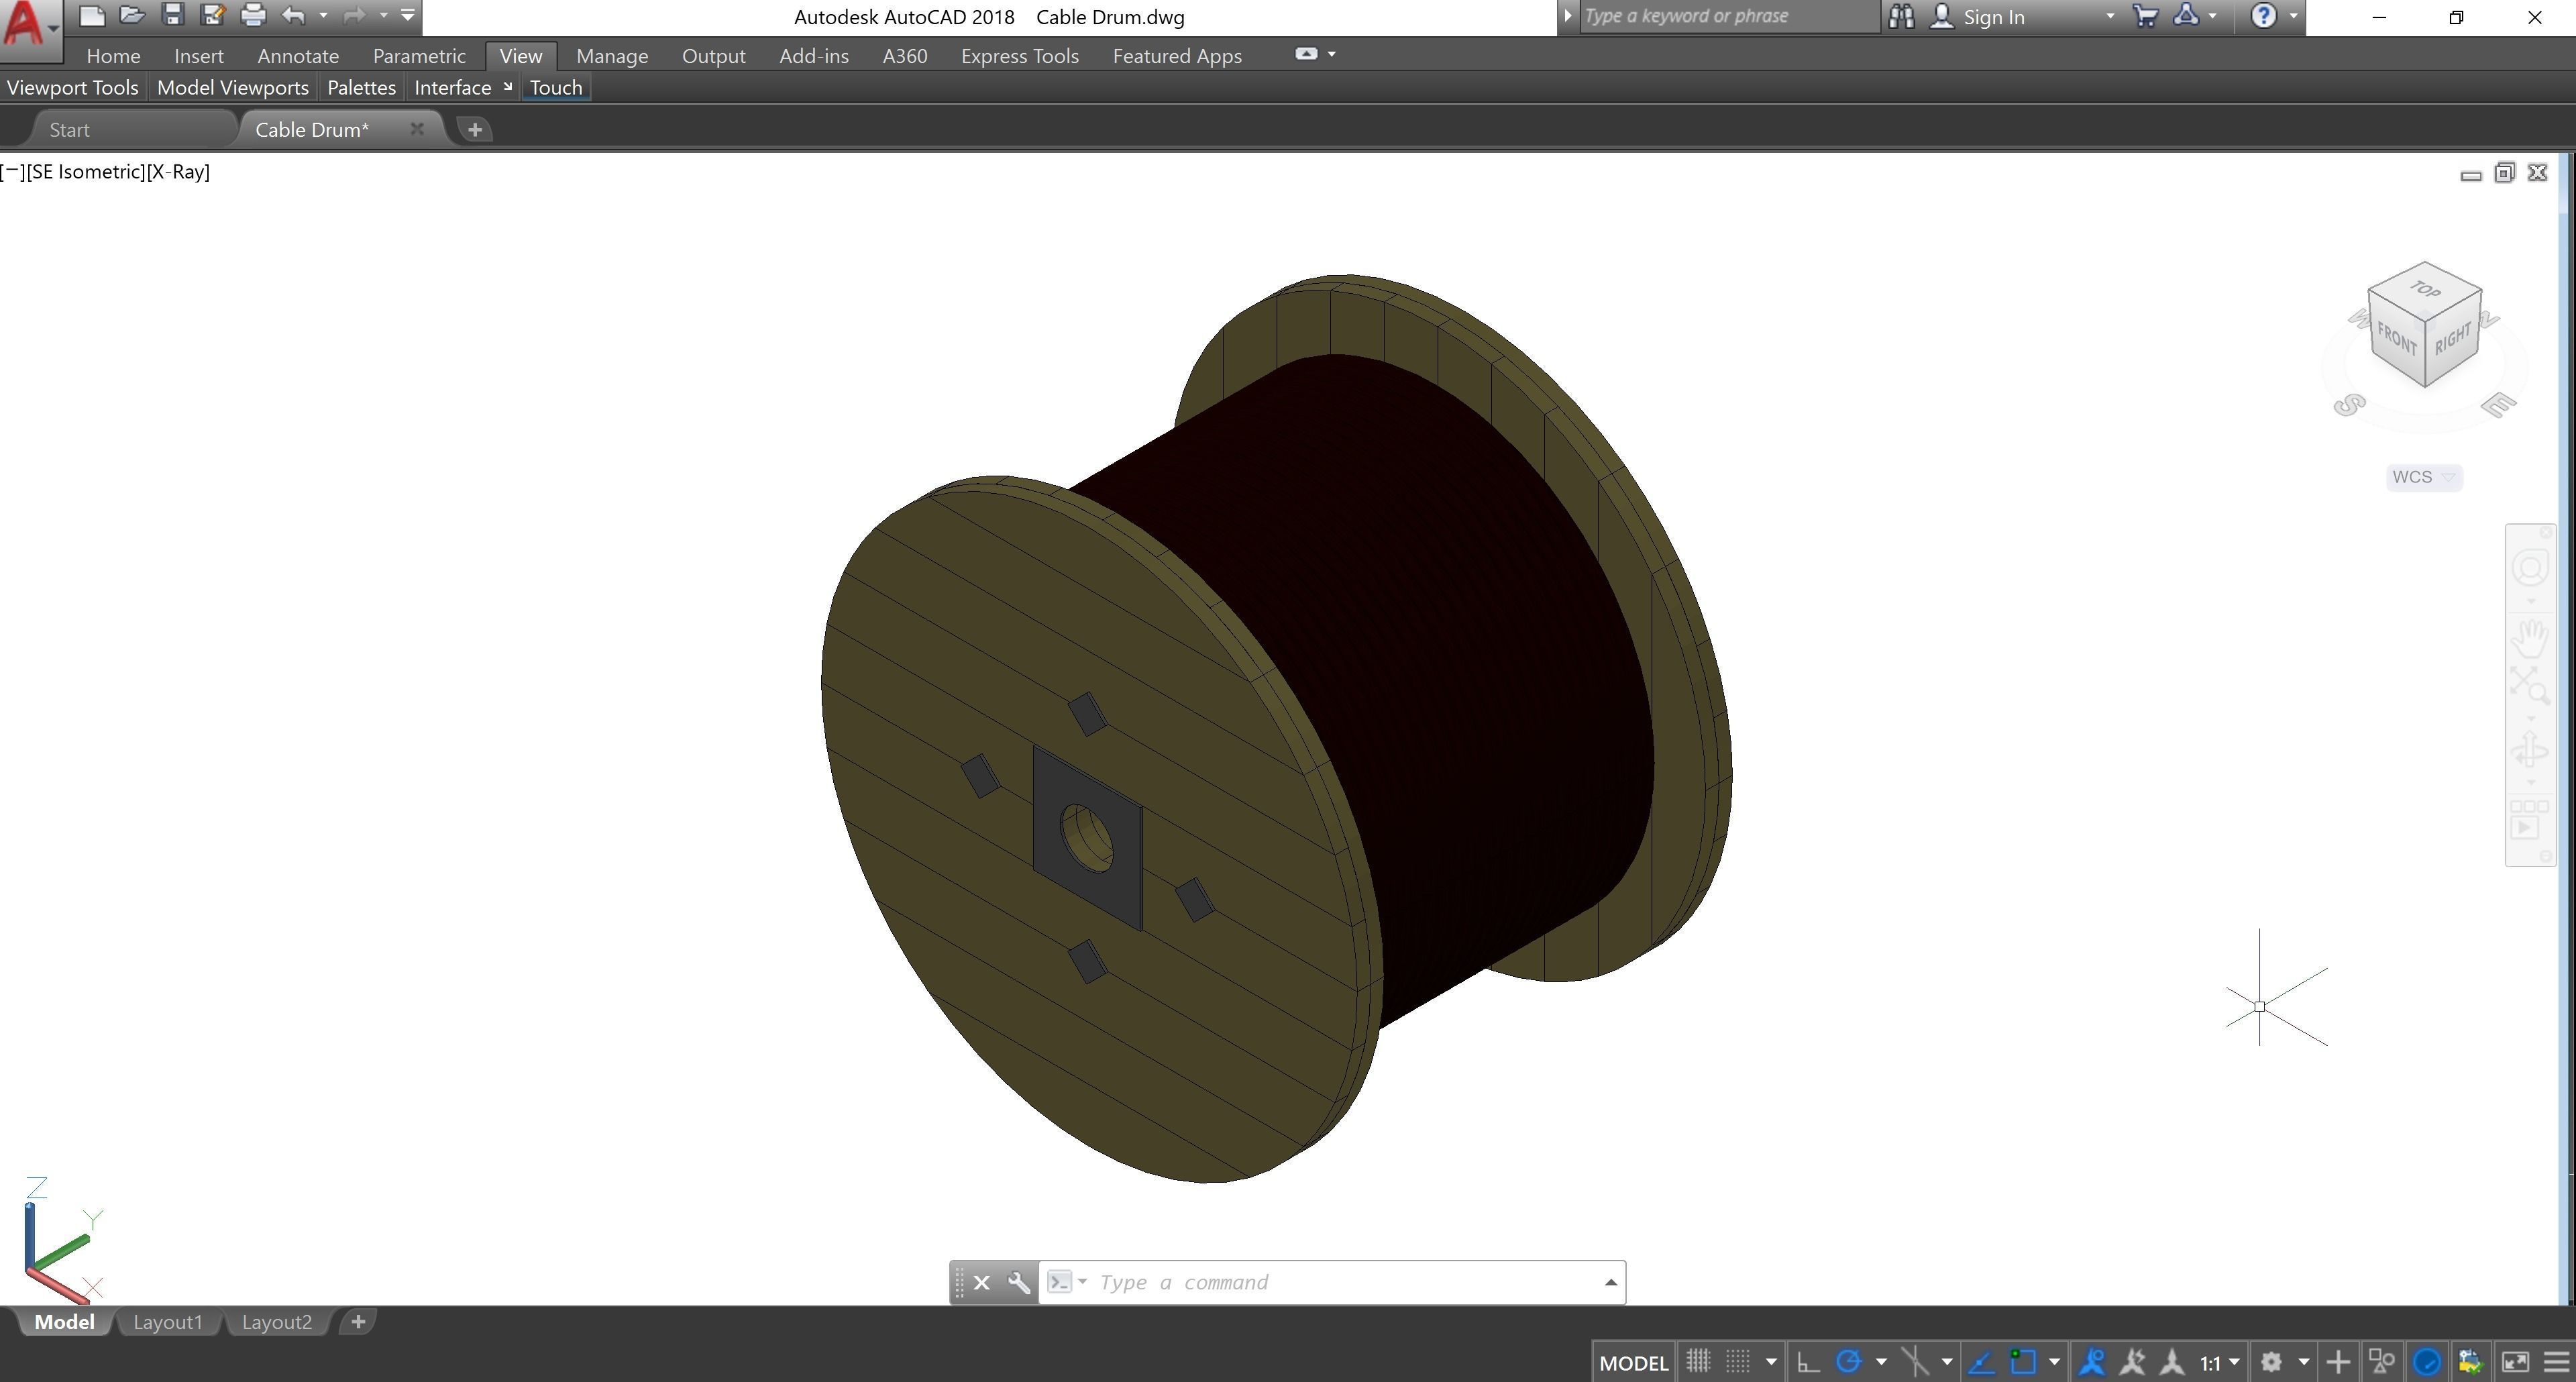Toggle Hardware Acceleration blue circle icon

[2427, 1362]
